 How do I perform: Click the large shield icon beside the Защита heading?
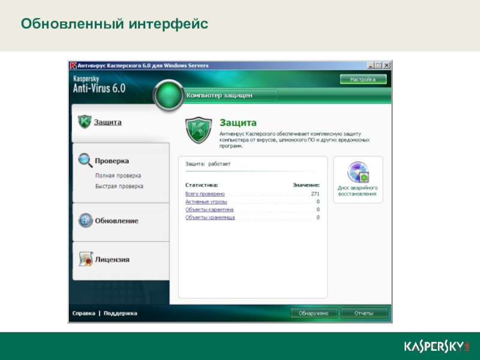(x=199, y=130)
